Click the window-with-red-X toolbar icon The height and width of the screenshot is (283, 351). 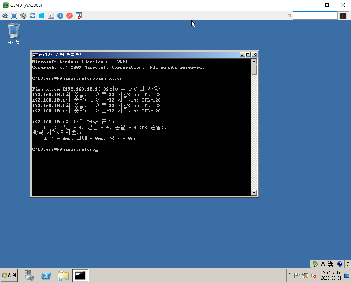coord(79,16)
